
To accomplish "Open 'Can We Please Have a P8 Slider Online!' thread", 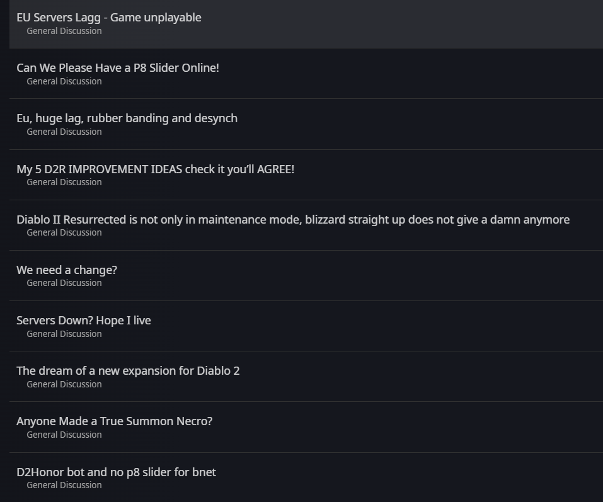I will [x=118, y=68].
